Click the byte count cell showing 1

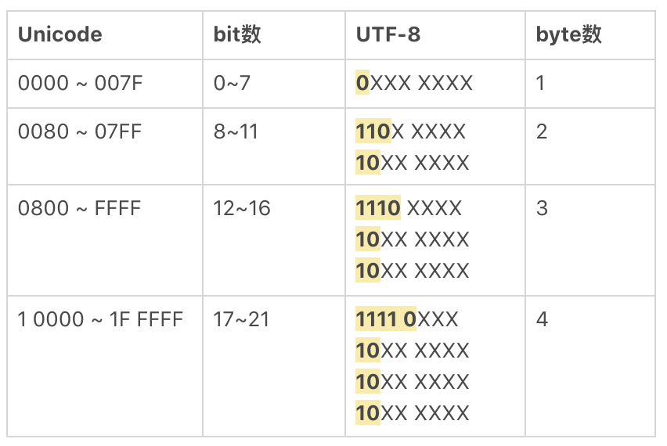pyautogui.click(x=540, y=83)
